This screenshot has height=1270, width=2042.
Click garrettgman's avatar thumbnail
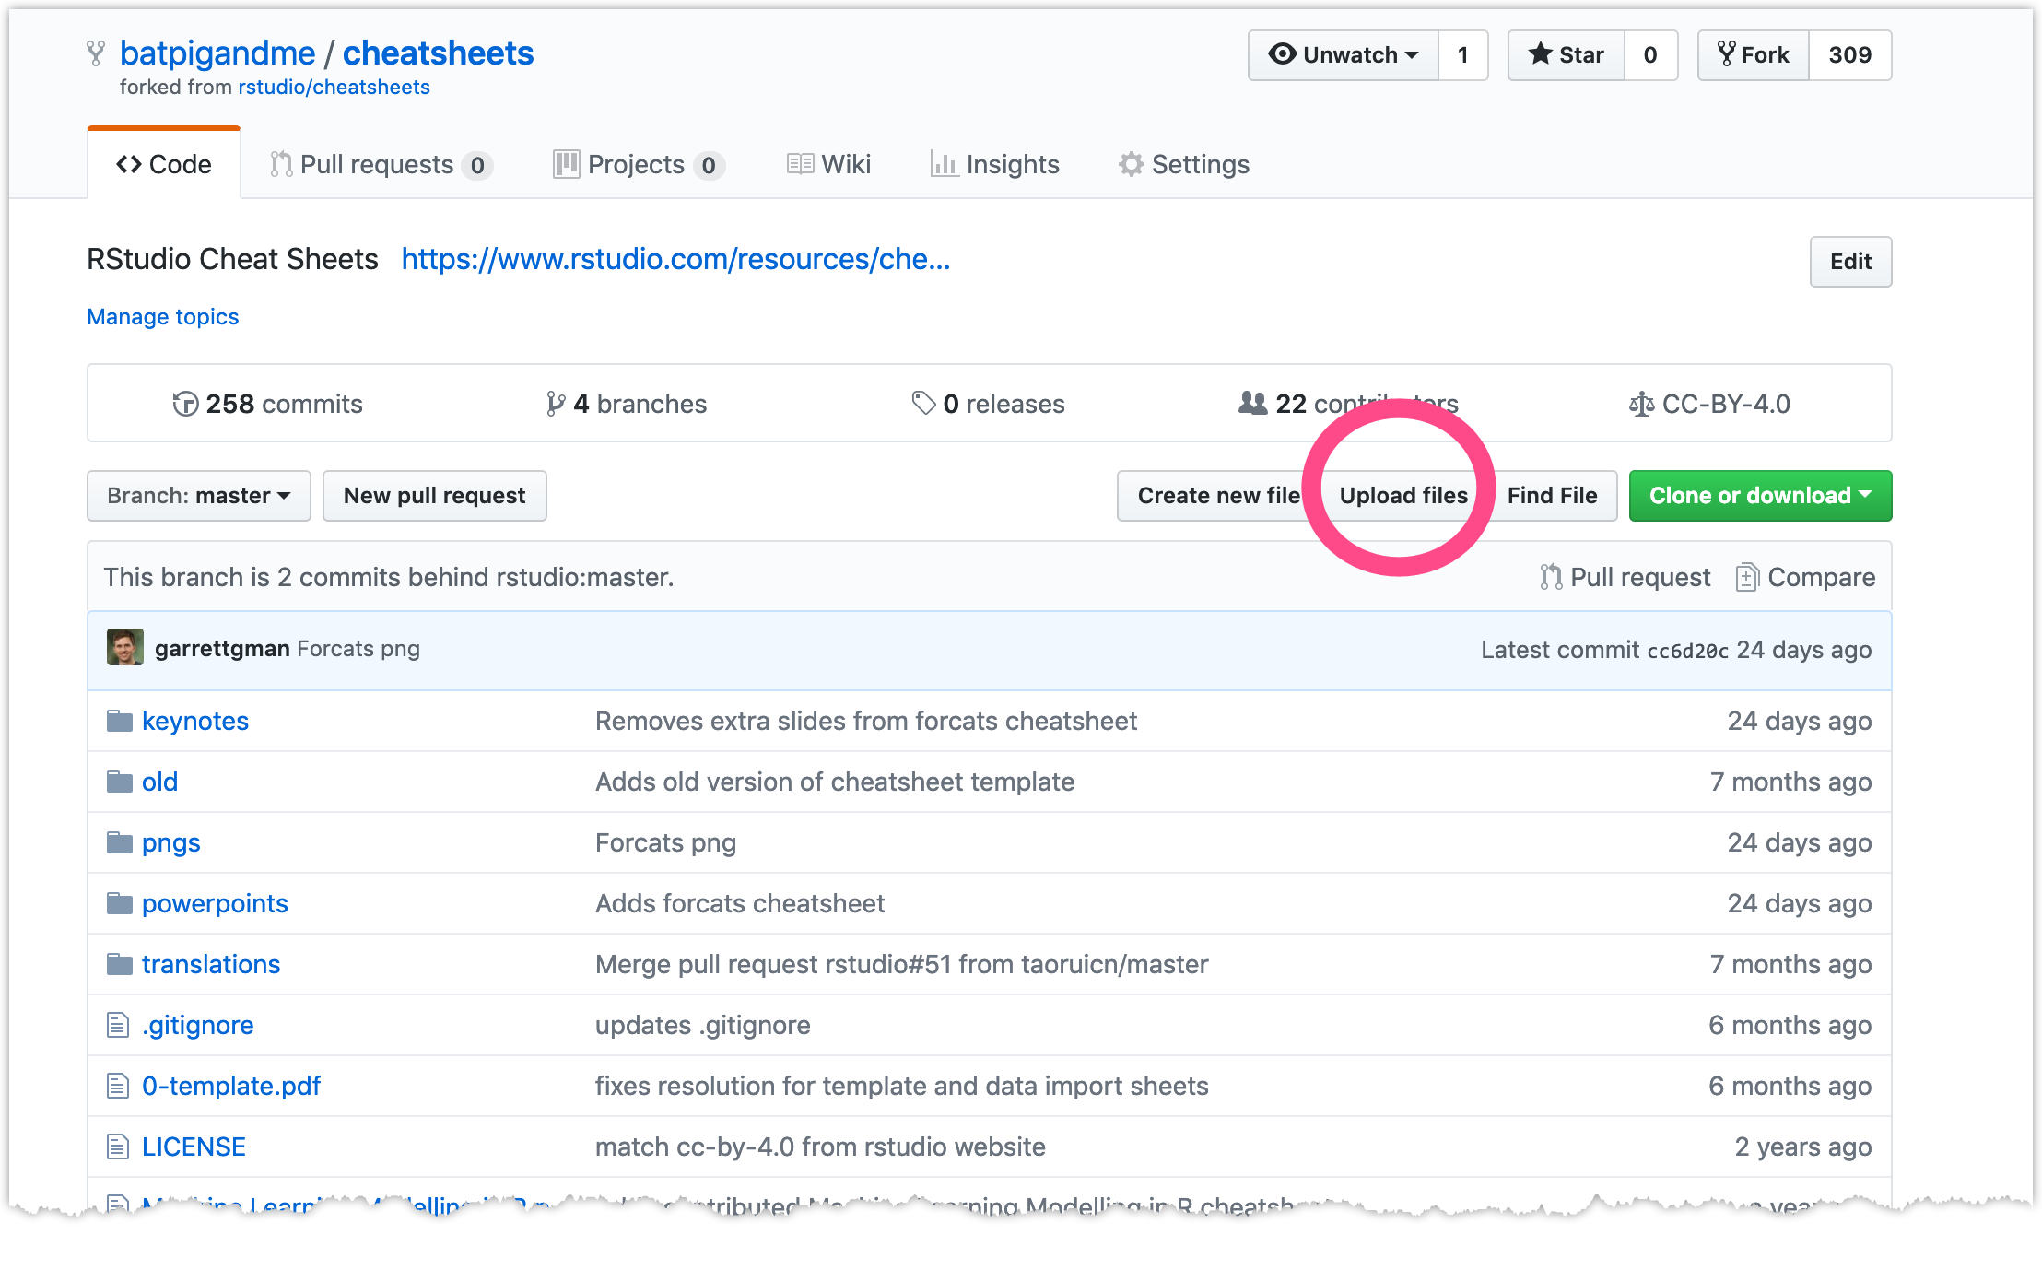tap(125, 648)
